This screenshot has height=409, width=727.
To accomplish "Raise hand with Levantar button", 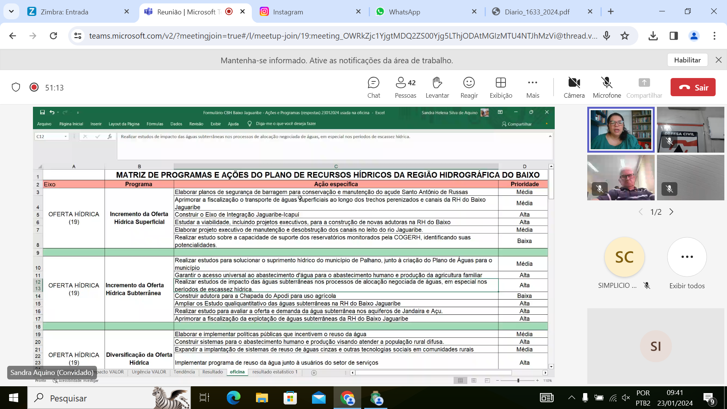I will [437, 87].
